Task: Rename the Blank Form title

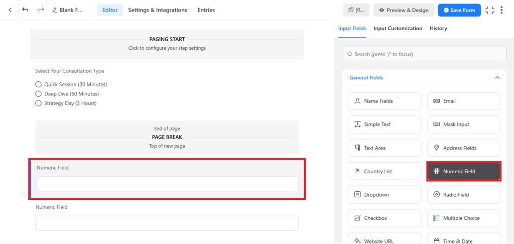Action: point(68,10)
